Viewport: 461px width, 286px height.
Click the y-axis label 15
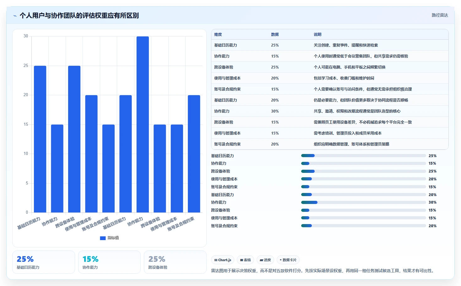26,124
